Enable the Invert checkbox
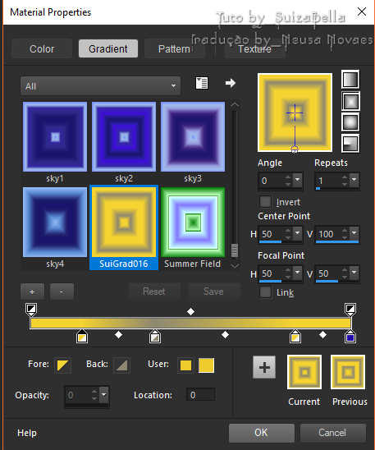 click(265, 202)
